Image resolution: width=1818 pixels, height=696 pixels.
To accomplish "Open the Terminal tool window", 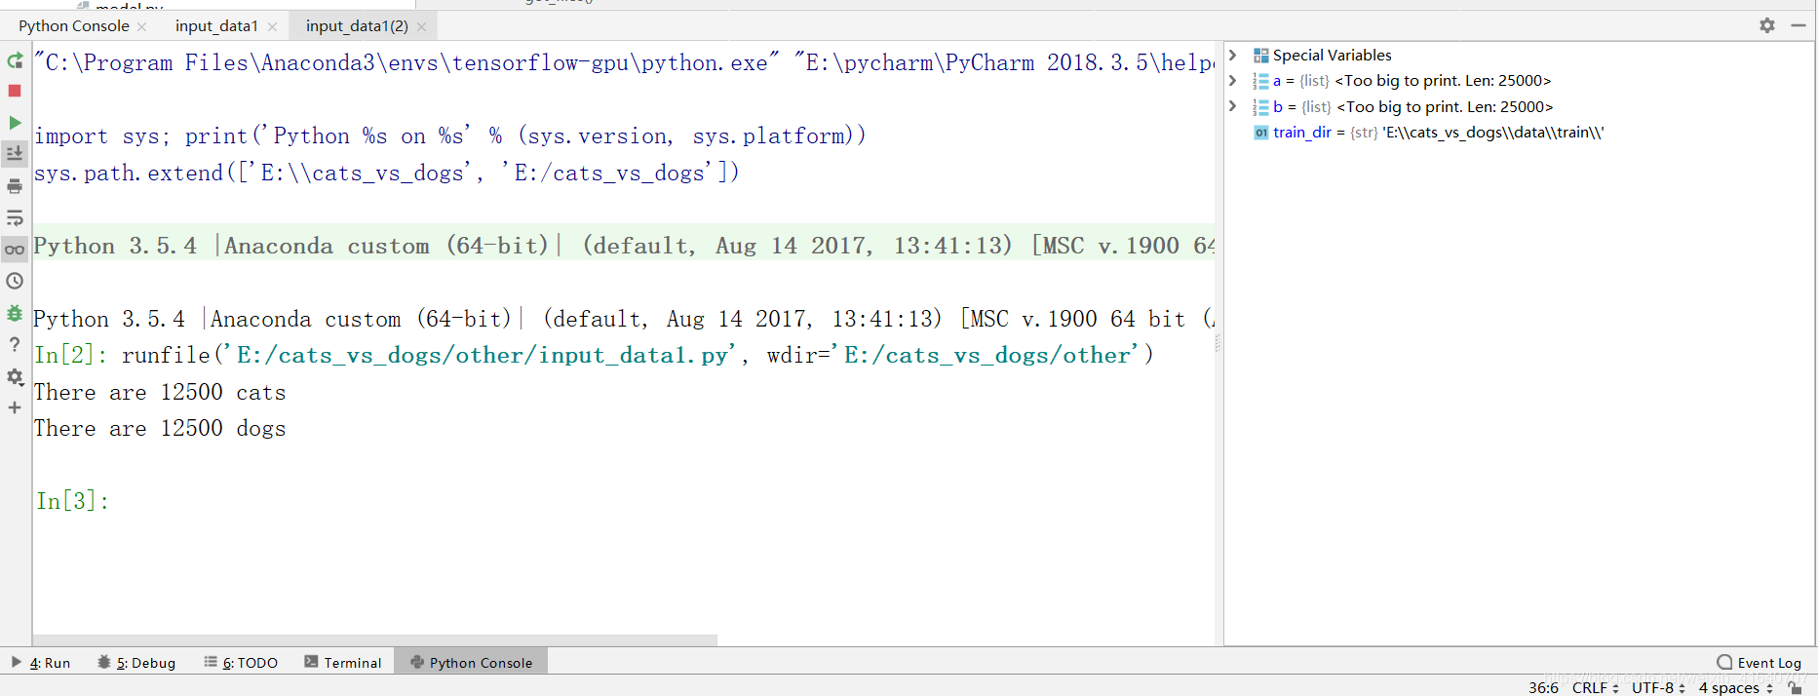I will click(x=343, y=663).
